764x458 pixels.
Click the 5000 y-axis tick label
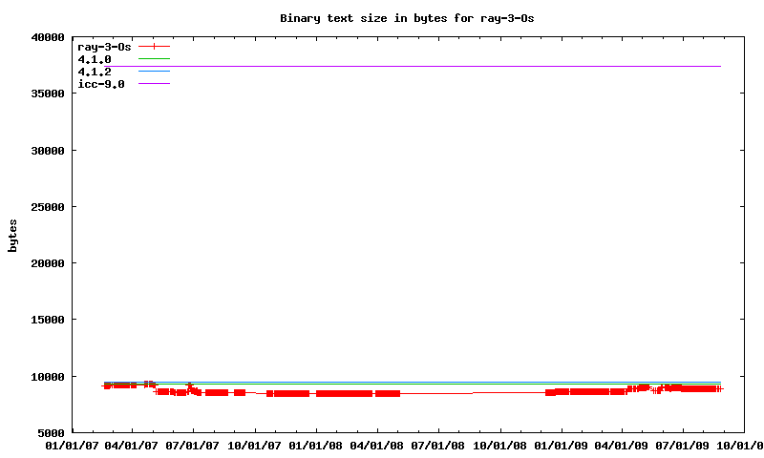50,433
